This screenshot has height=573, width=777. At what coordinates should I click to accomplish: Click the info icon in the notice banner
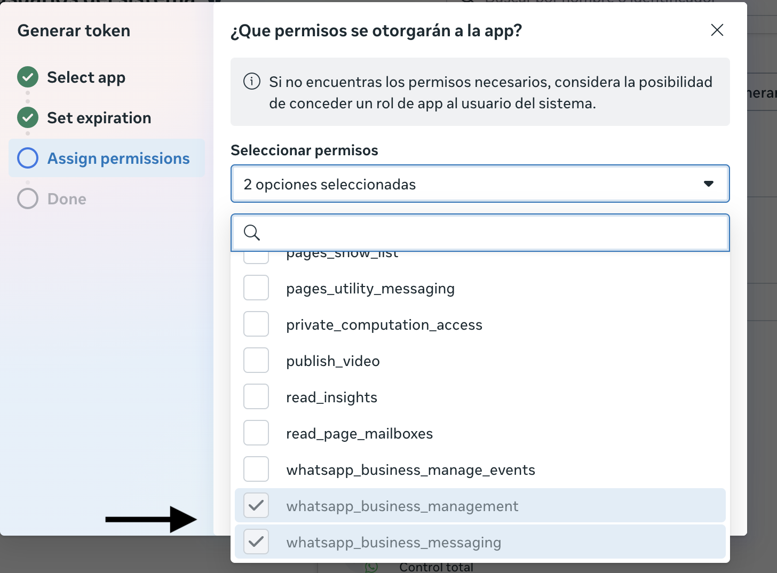[252, 82]
